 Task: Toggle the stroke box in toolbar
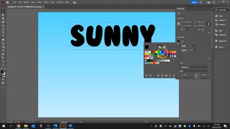tap(4, 73)
